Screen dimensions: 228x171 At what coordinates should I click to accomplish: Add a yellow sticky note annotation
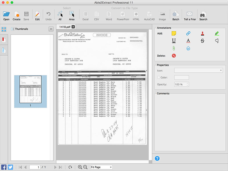(x=174, y=33)
